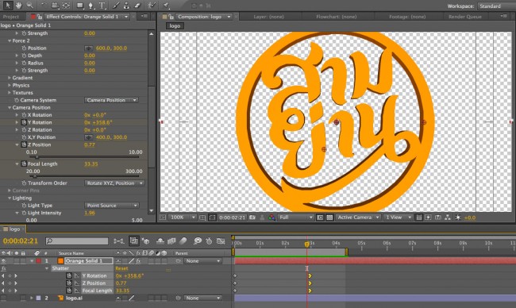Select the Clone Stamp tool
The width and height of the screenshot is (516, 308).
point(127,6)
